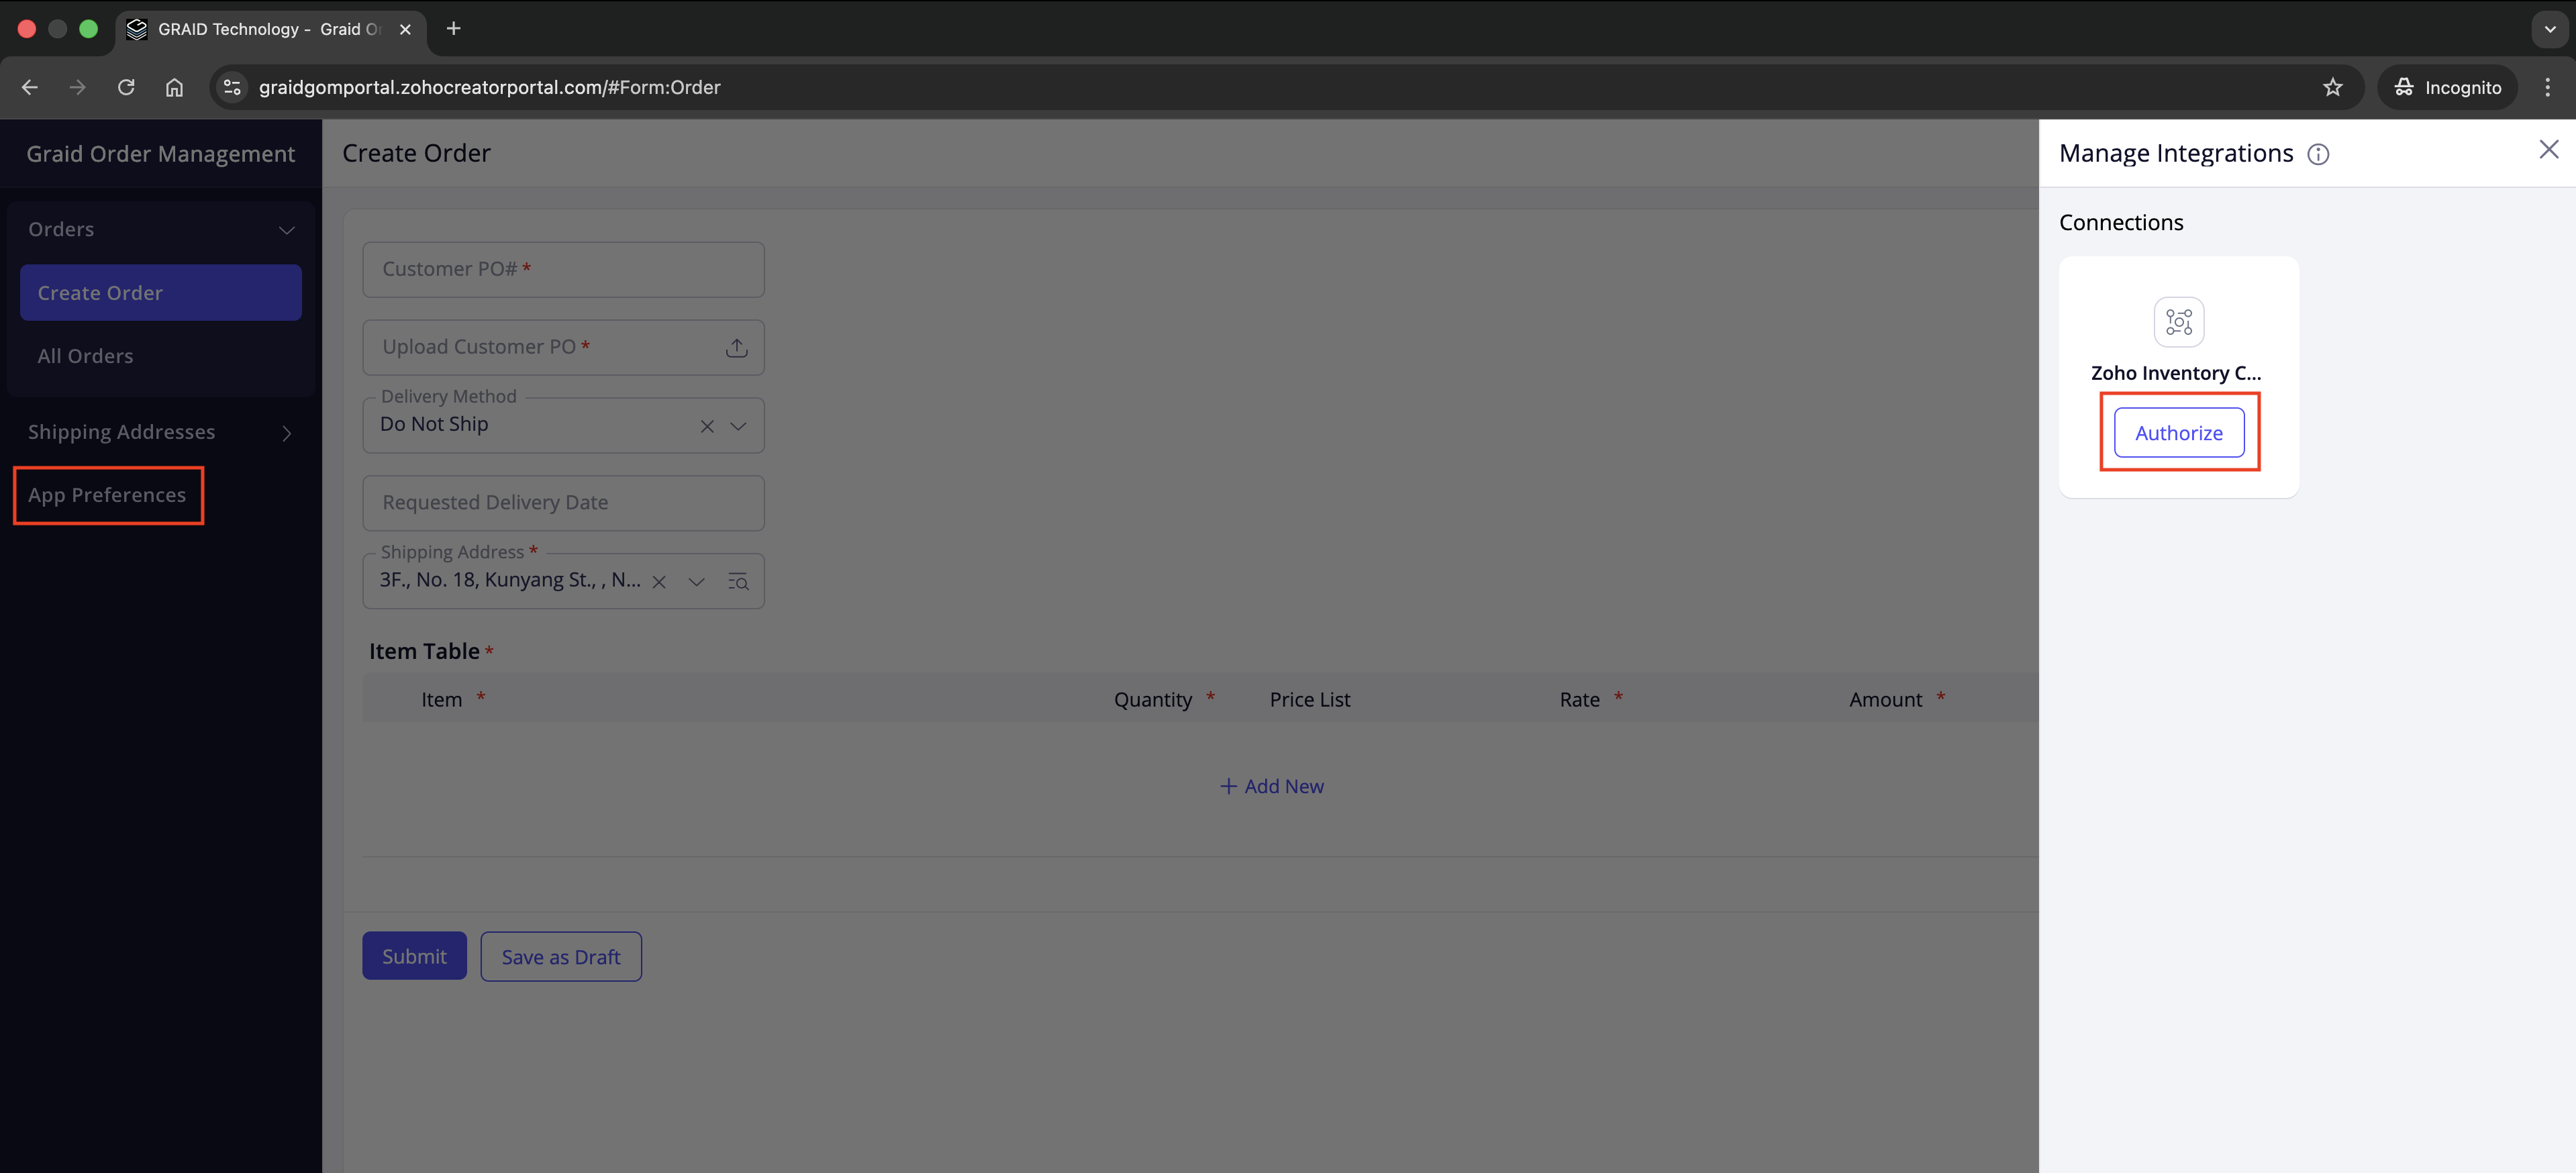
Task: Open the Shipping Address record search
Action: tap(738, 581)
